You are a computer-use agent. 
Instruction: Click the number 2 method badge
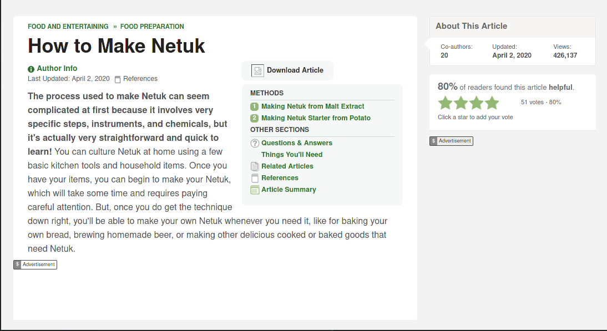coord(254,118)
